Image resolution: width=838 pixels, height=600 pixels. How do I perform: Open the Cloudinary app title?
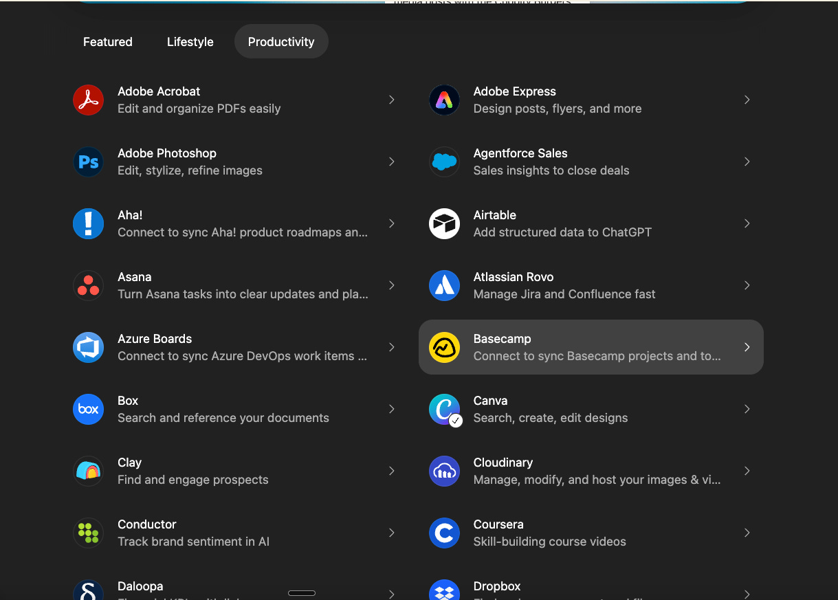(x=503, y=463)
